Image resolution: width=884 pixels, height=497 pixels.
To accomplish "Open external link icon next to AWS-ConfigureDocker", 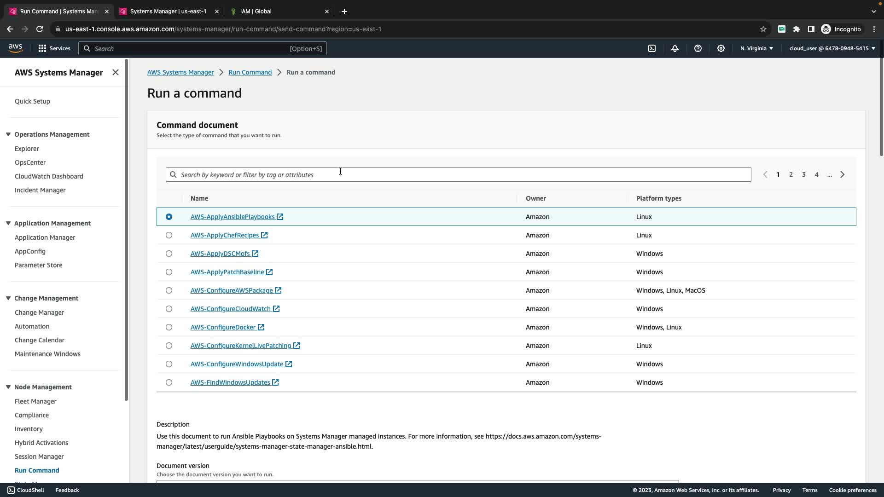I will tap(261, 327).
